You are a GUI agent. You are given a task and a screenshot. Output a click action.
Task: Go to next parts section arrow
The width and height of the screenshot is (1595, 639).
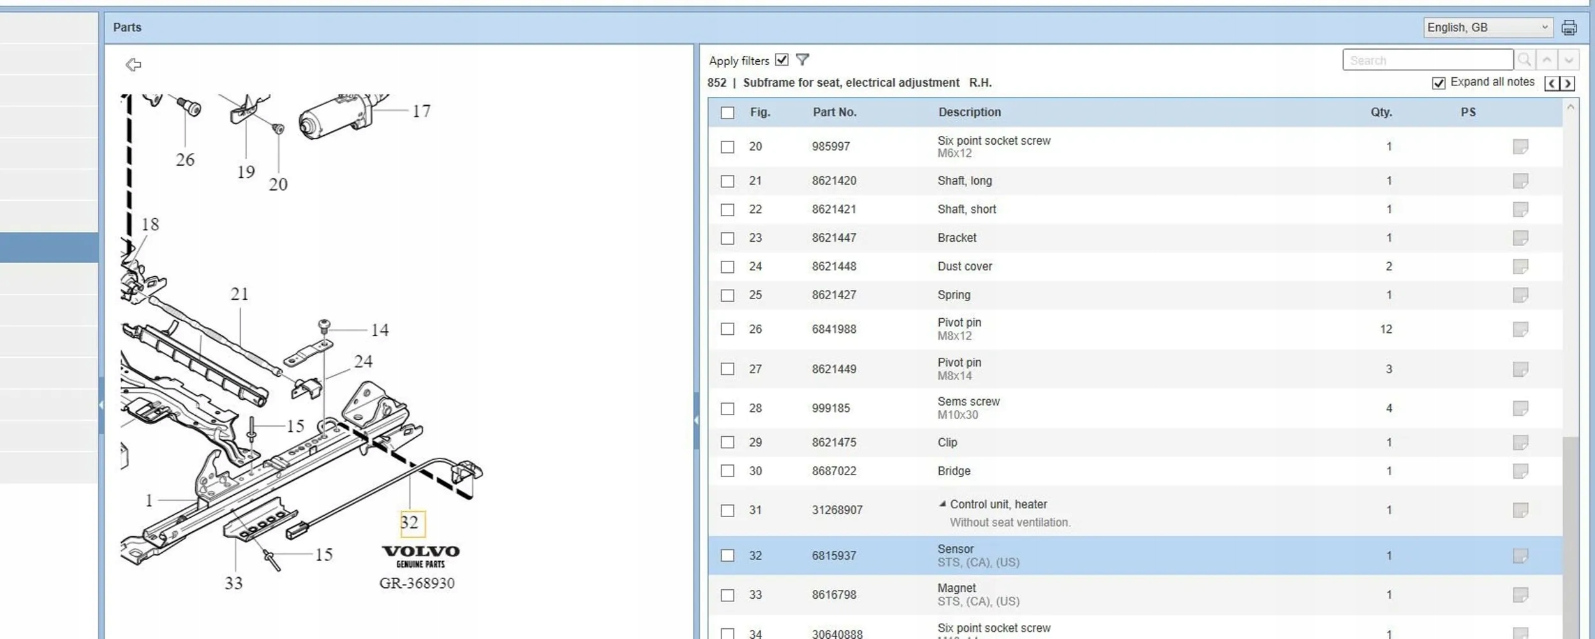click(x=1568, y=84)
